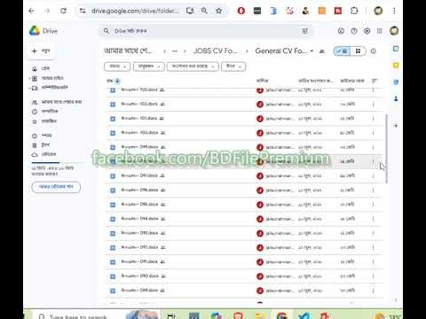Screen dimensions: 426x319
Task: Reload the page with the refresh icon
Action: (x=63, y=11)
